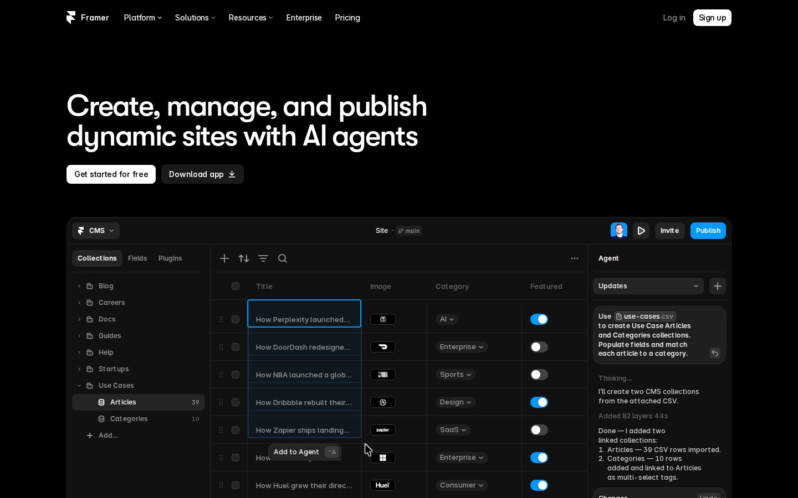Toggle Featured switch for DoorDash article

[x=539, y=347]
